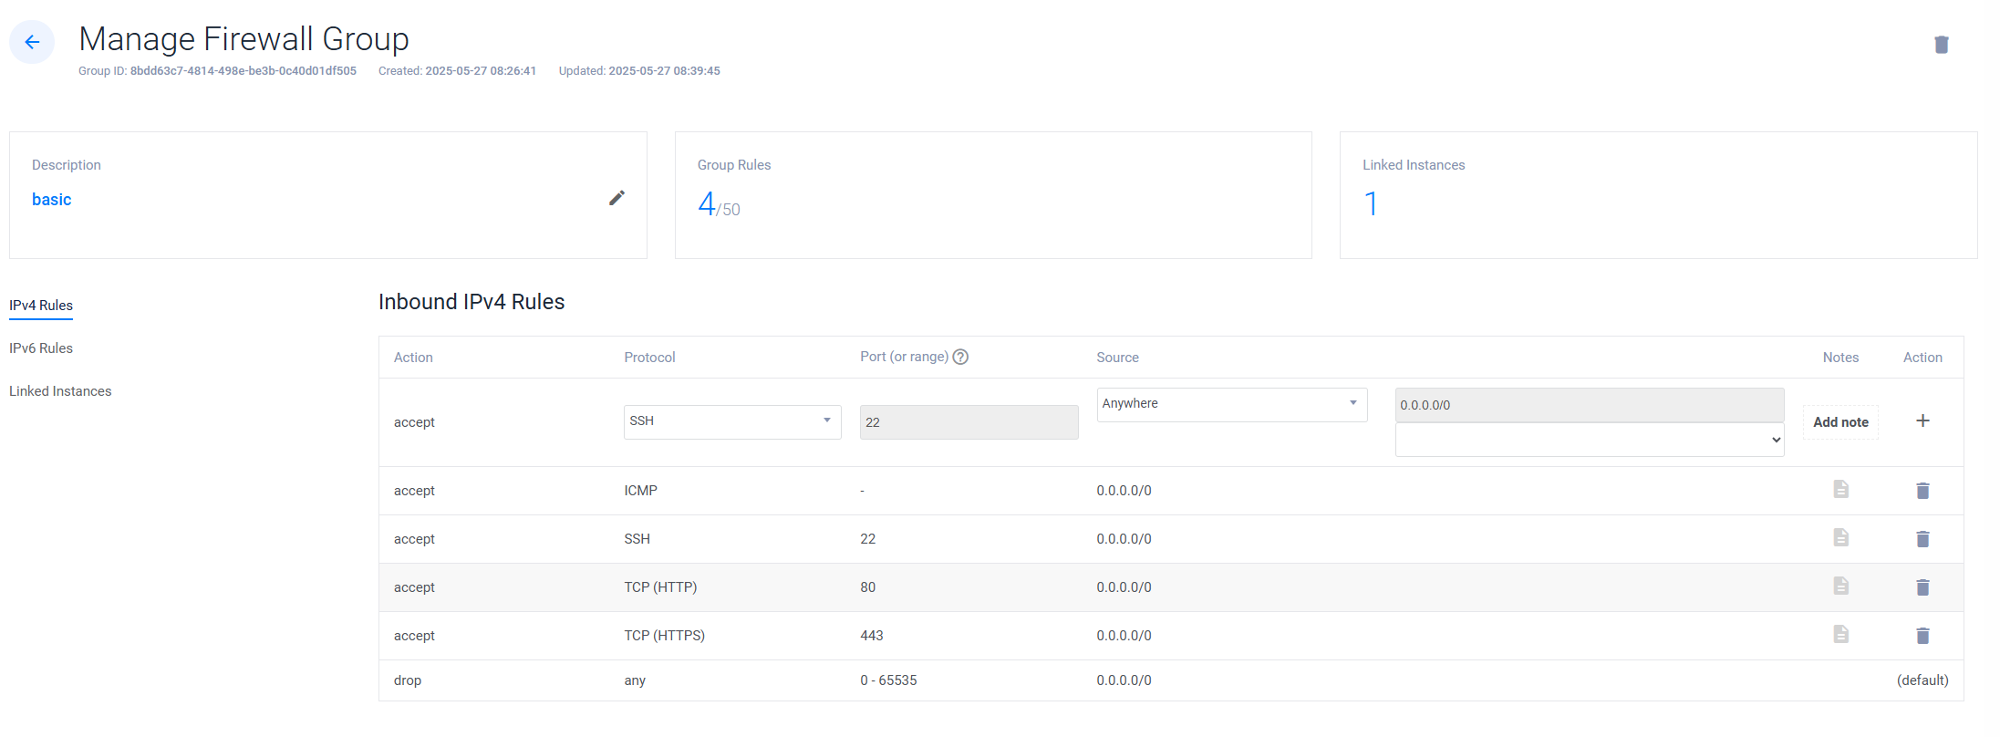Delete the firewall group via top trash icon

[1942, 45]
